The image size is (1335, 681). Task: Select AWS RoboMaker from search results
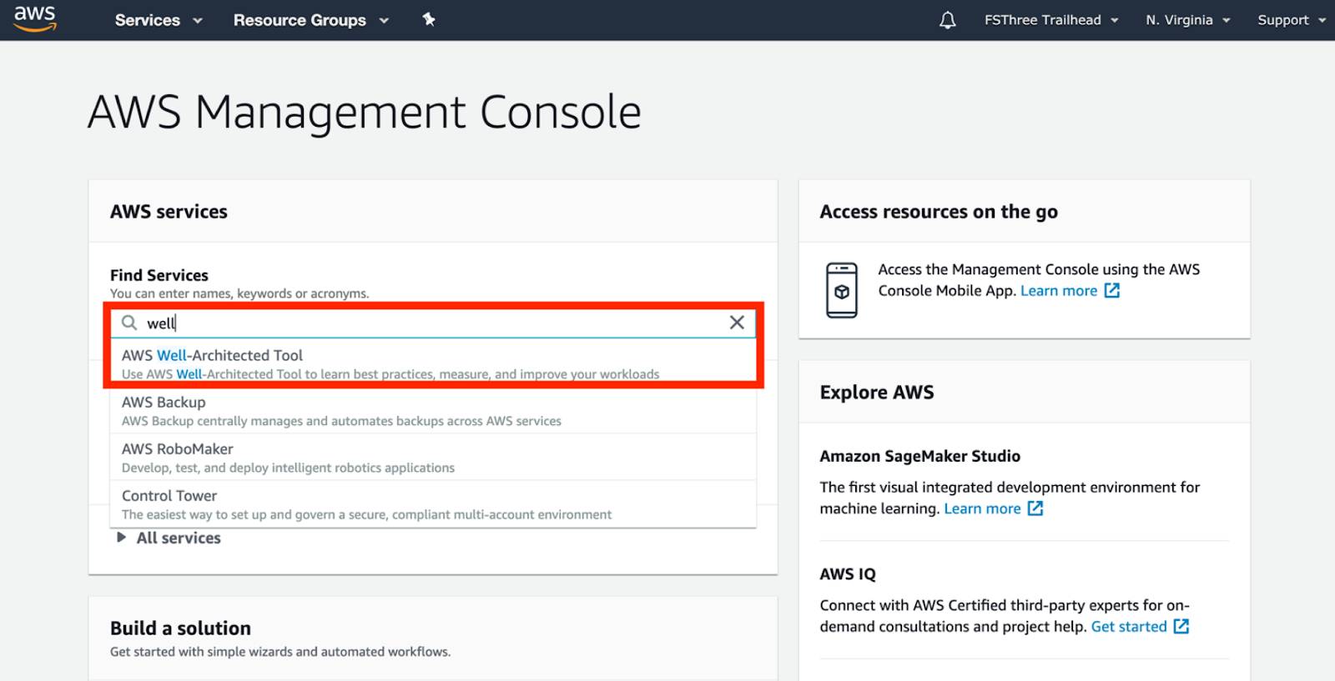(x=433, y=457)
